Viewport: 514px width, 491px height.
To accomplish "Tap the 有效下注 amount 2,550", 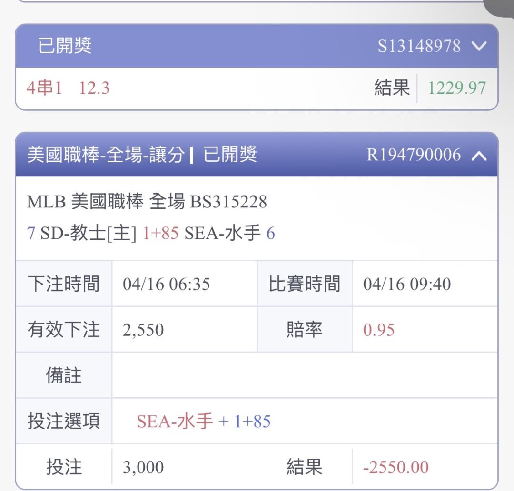I will click(x=143, y=330).
